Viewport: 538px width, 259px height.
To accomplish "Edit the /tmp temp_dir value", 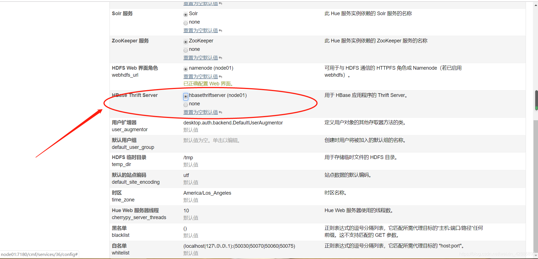I will [188, 158].
